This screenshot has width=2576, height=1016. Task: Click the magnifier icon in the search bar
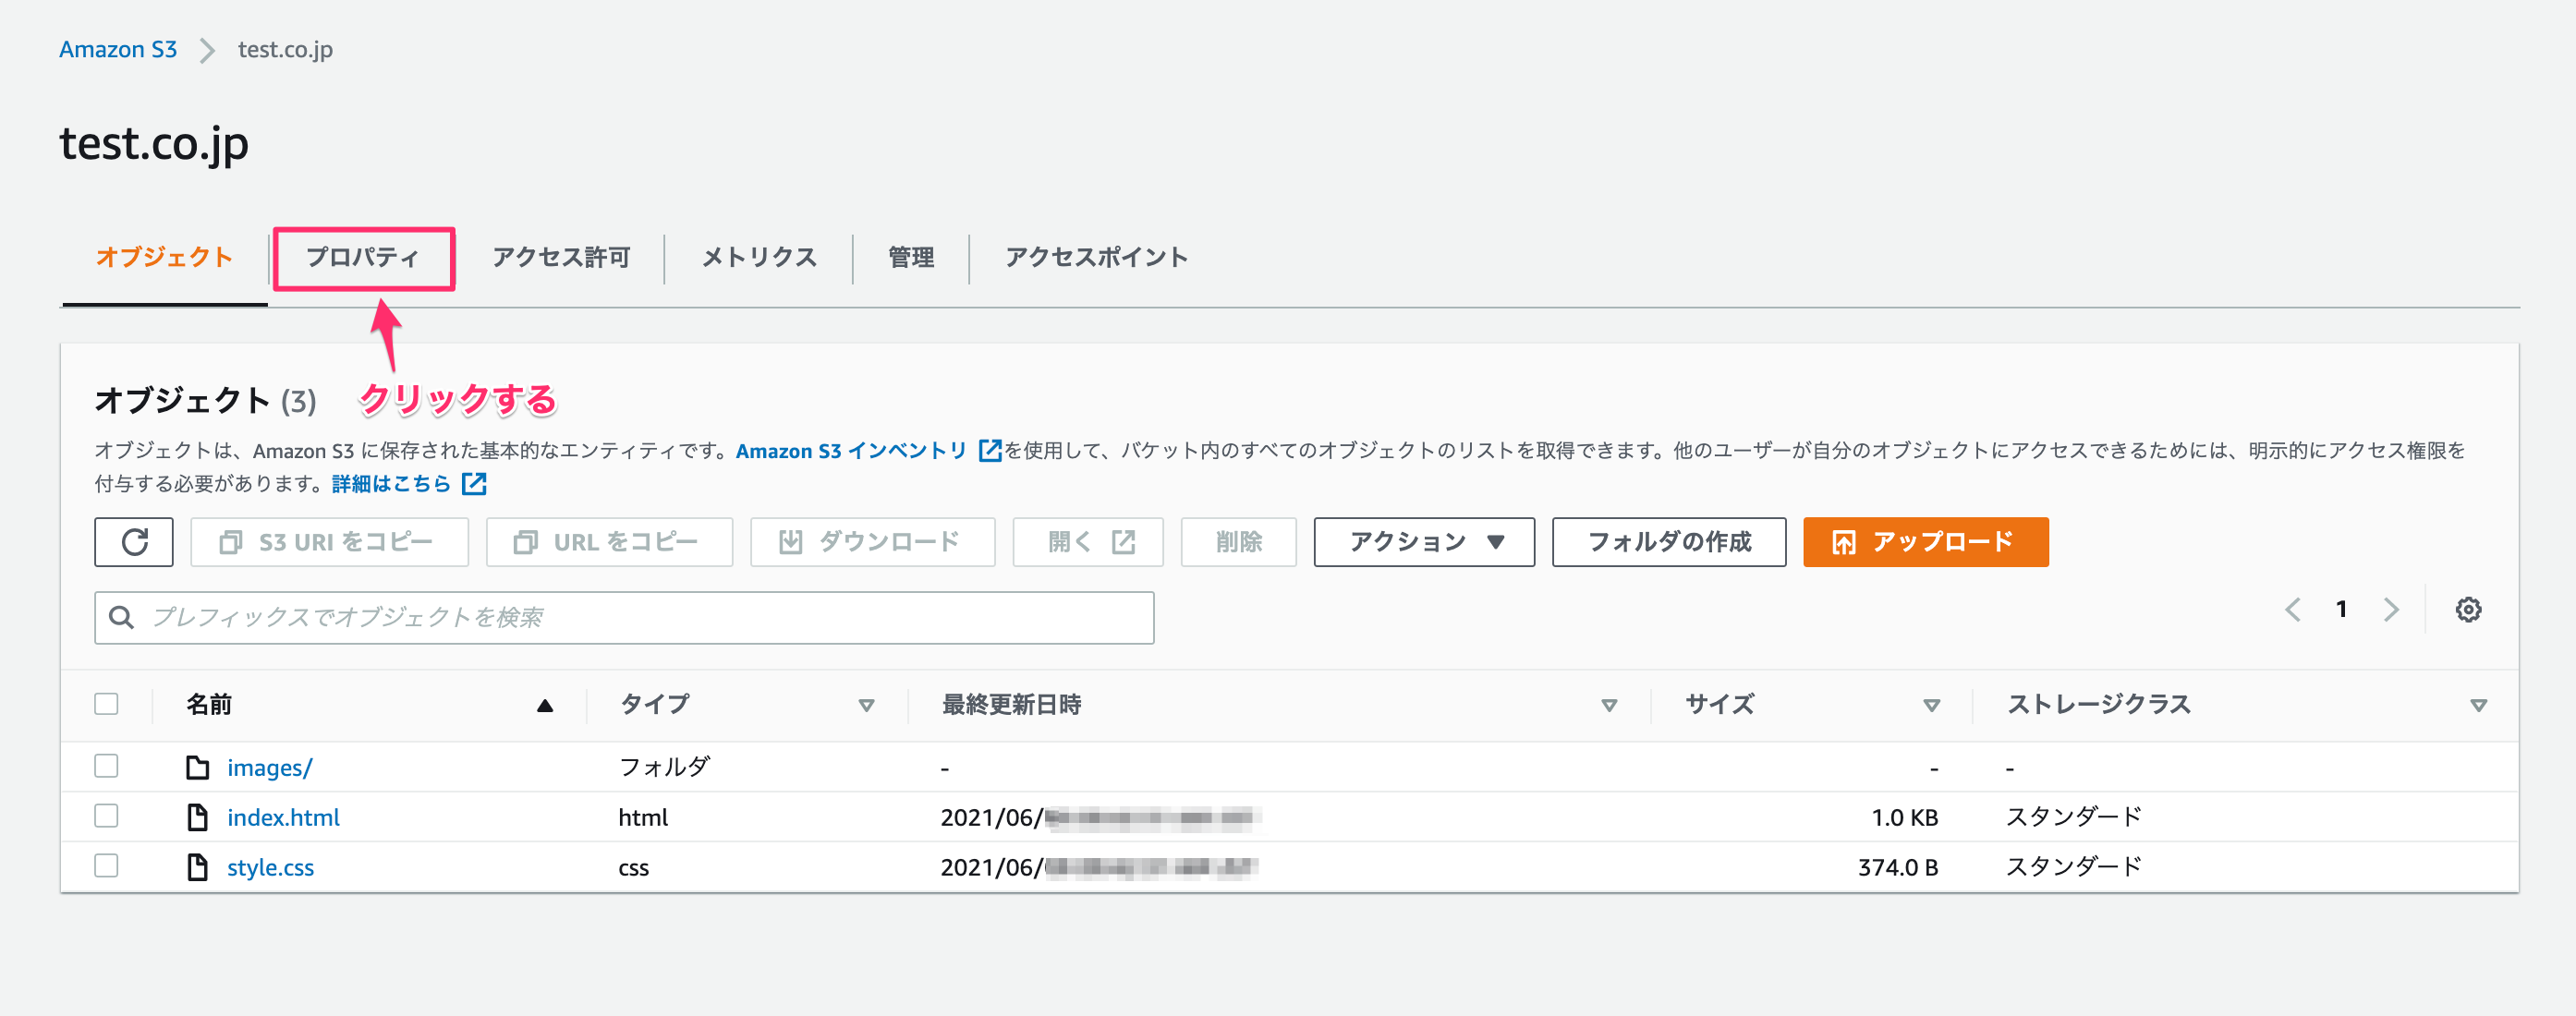(x=122, y=617)
